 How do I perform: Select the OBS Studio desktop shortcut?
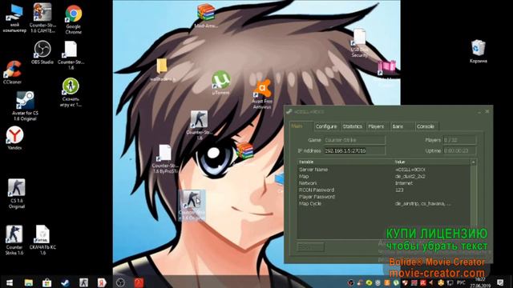[x=42, y=52]
